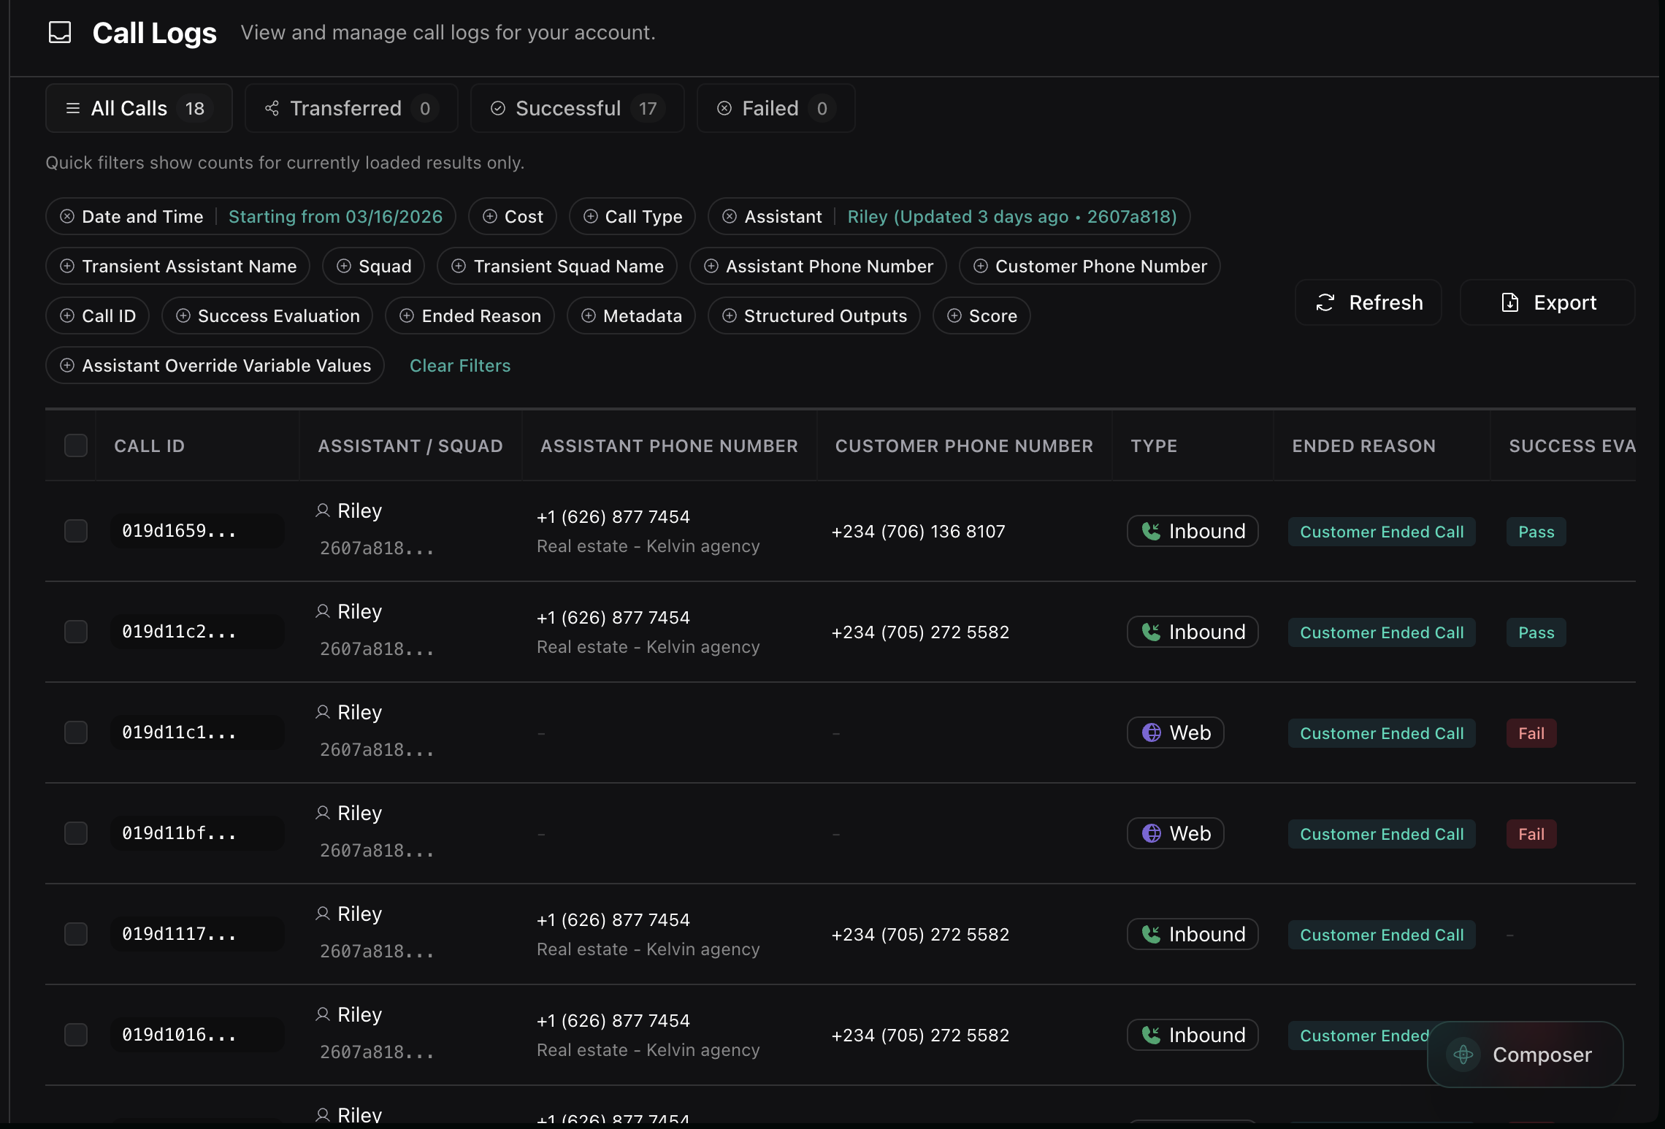This screenshot has height=1129, width=1665.
Task: Open the Cost filter dropdown
Action: [513, 217]
